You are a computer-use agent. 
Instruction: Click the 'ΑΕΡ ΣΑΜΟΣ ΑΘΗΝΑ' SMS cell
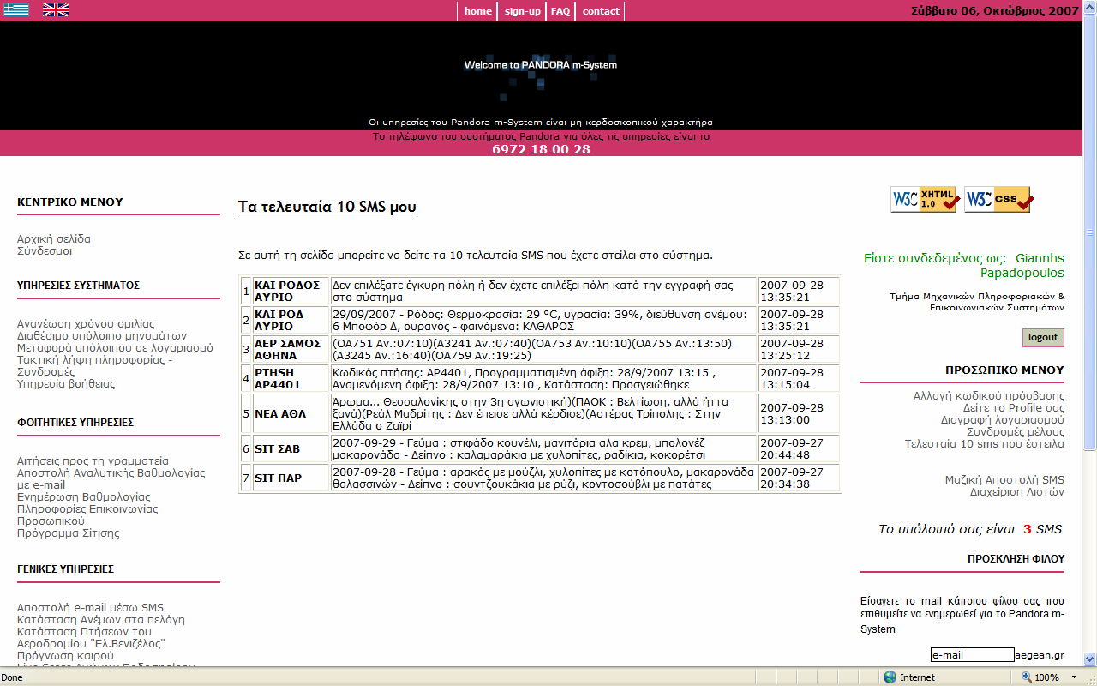[x=291, y=349]
